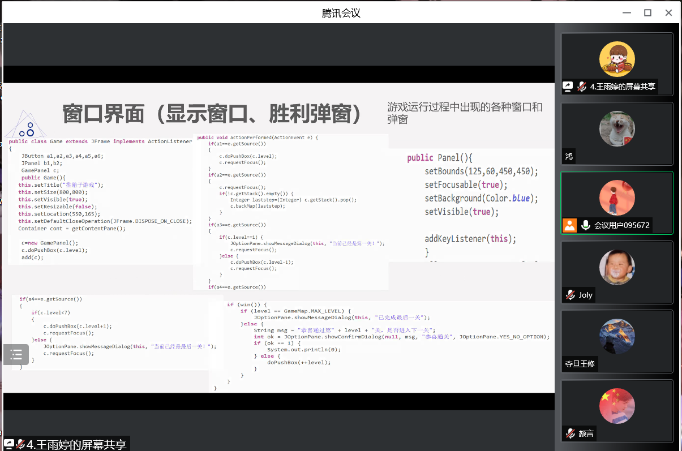Select 颜言's flag avatar tile

pyautogui.click(x=617, y=406)
